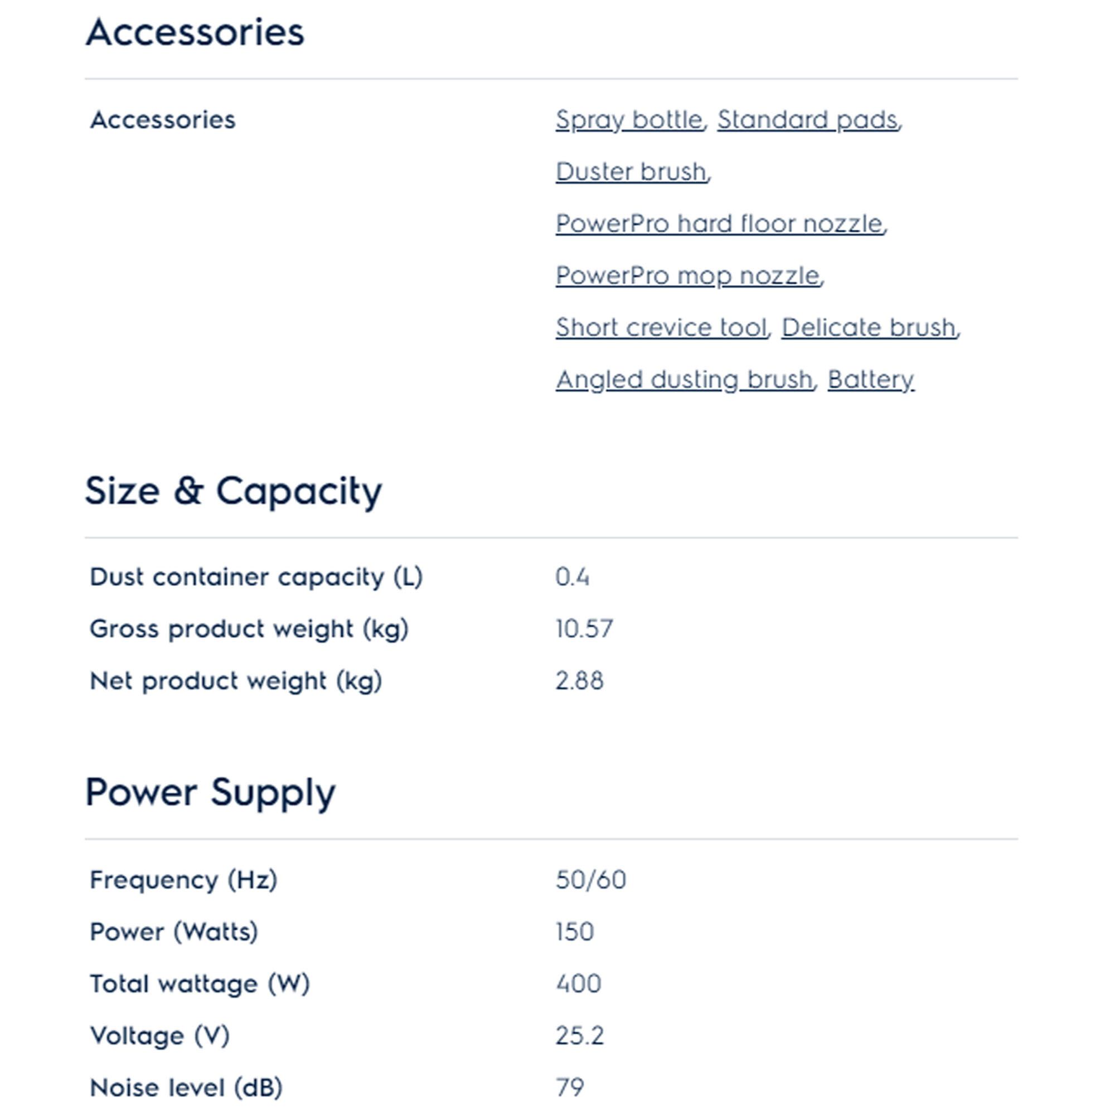The height and width of the screenshot is (1115, 1115).
Task: Click the Delicate brush link
Action: tap(869, 328)
